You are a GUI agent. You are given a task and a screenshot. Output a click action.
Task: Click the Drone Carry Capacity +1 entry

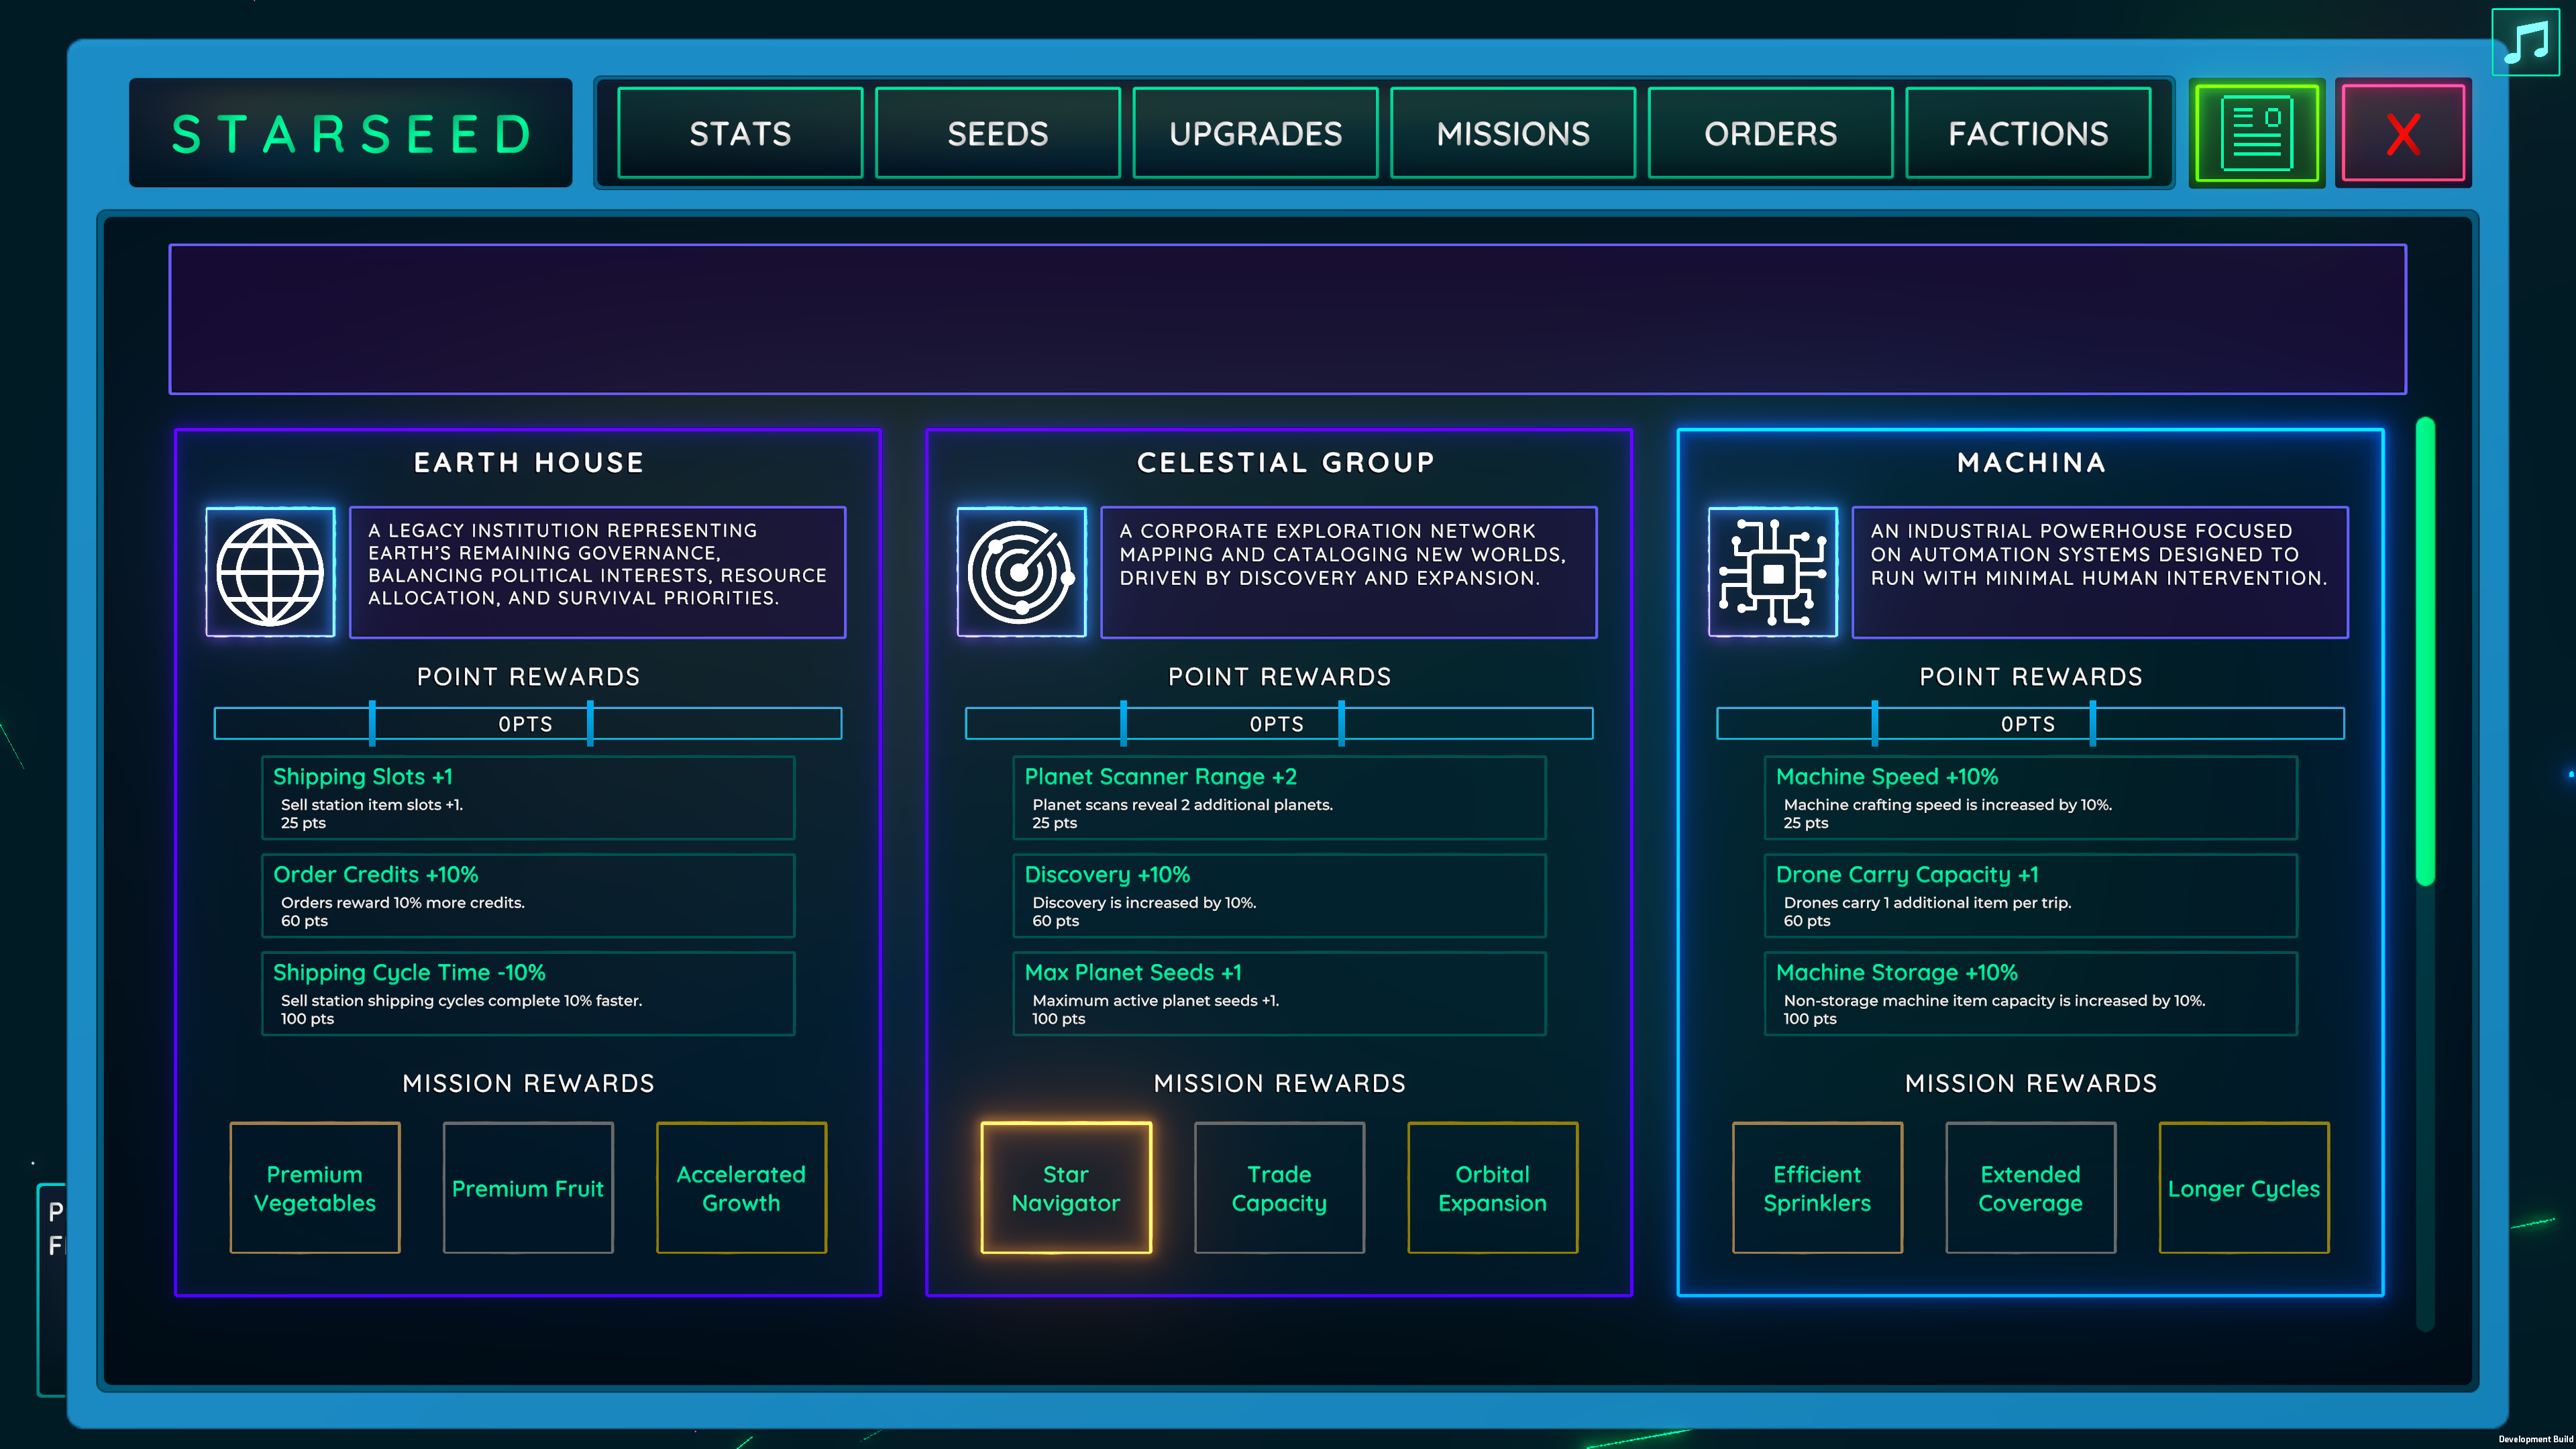coord(2030,896)
